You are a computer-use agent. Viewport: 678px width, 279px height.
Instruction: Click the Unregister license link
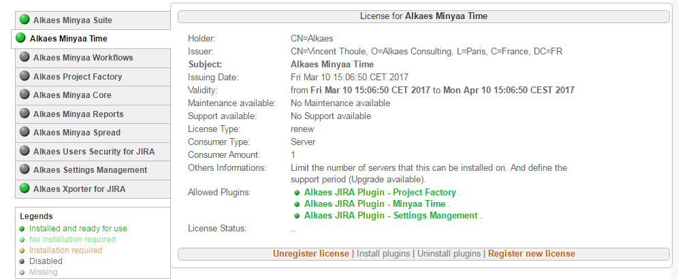(x=311, y=254)
